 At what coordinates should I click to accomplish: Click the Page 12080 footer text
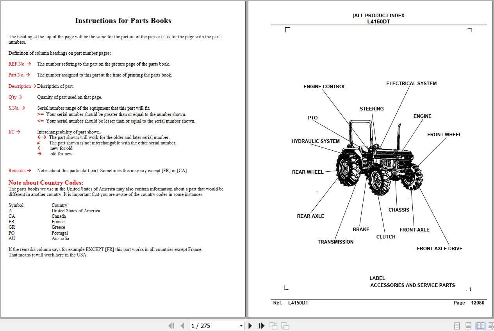(x=469, y=303)
